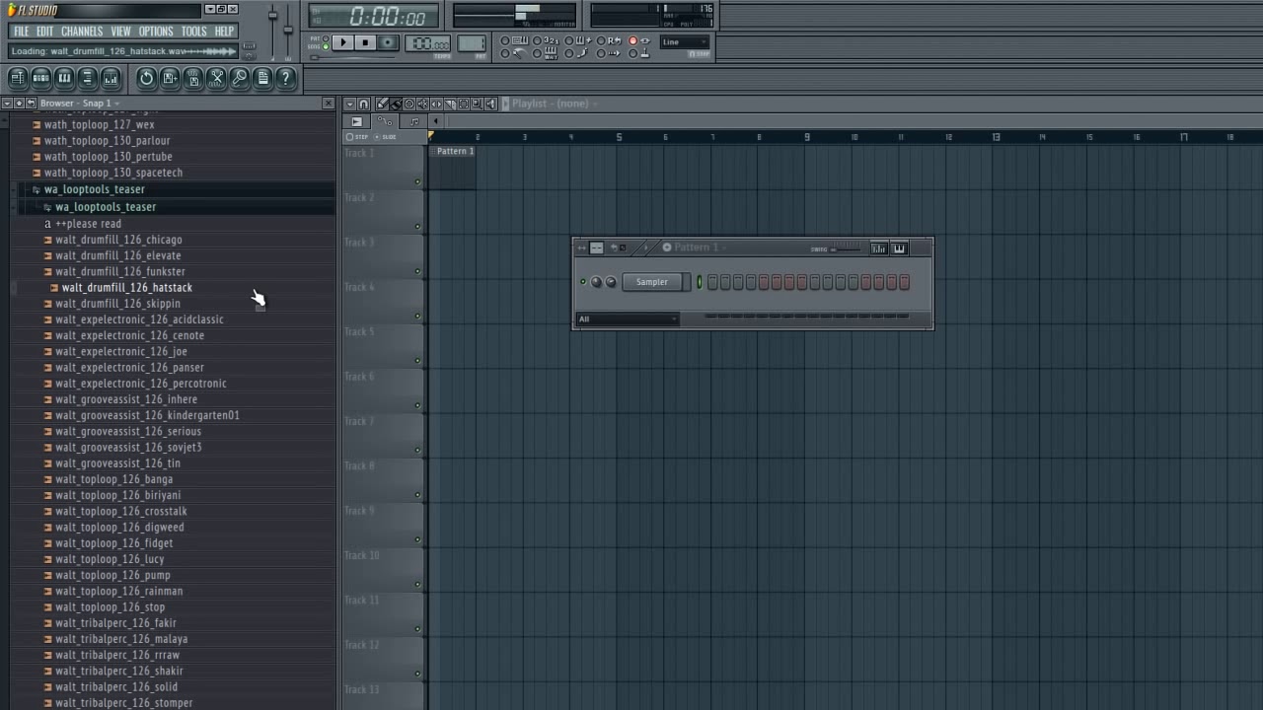Open the project info icon
1263x710 pixels.
point(262,78)
